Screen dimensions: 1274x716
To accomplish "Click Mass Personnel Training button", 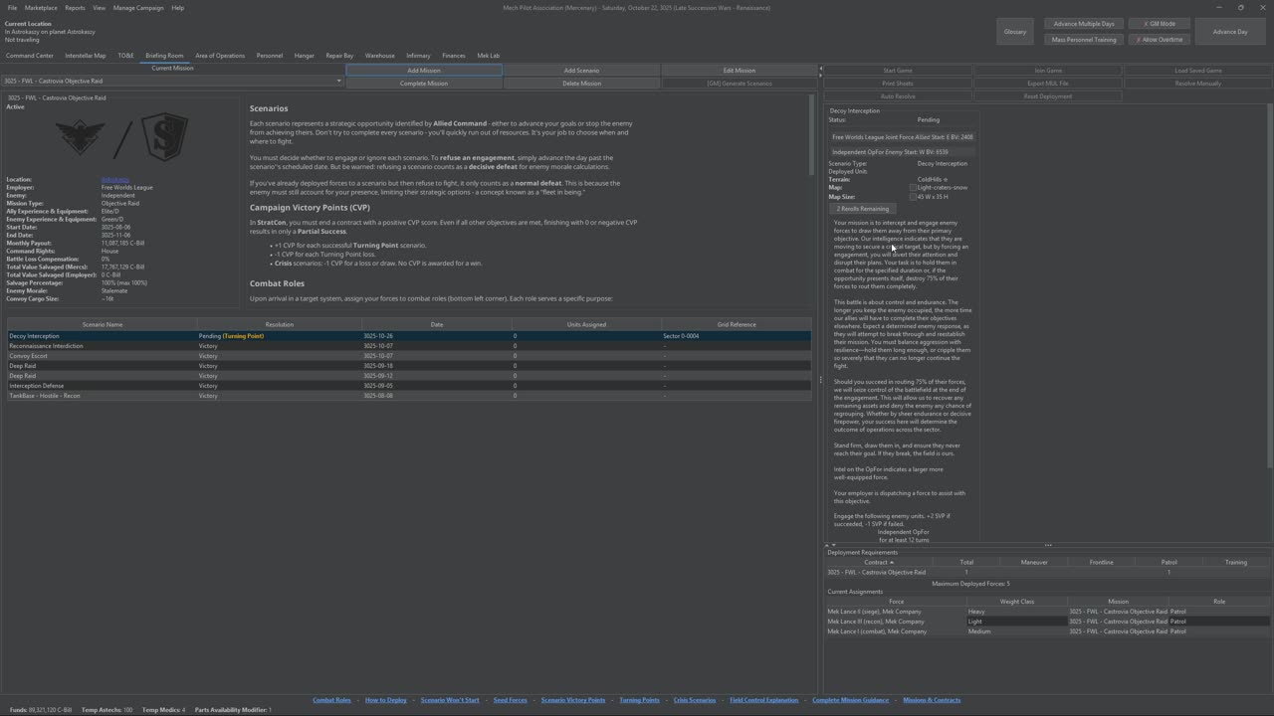I will tap(1084, 40).
